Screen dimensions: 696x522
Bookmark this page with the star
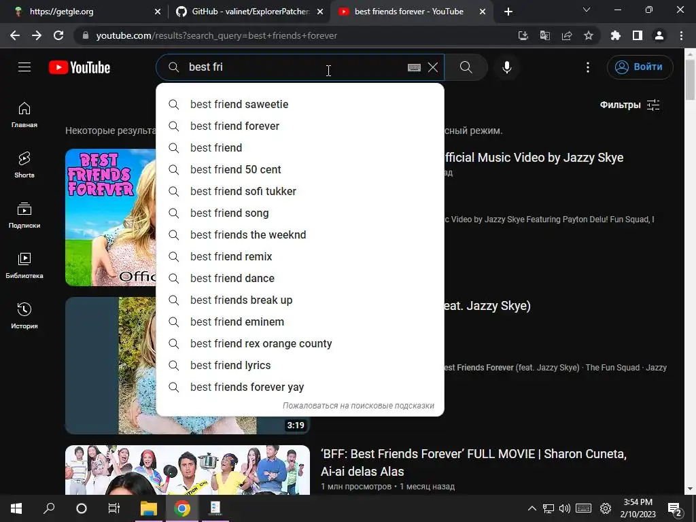click(589, 35)
